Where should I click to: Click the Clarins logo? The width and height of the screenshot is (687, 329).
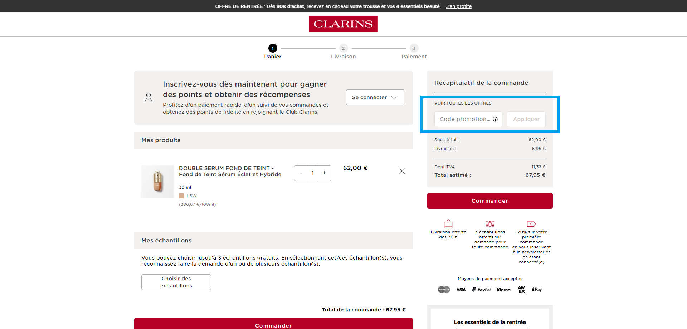click(x=343, y=24)
